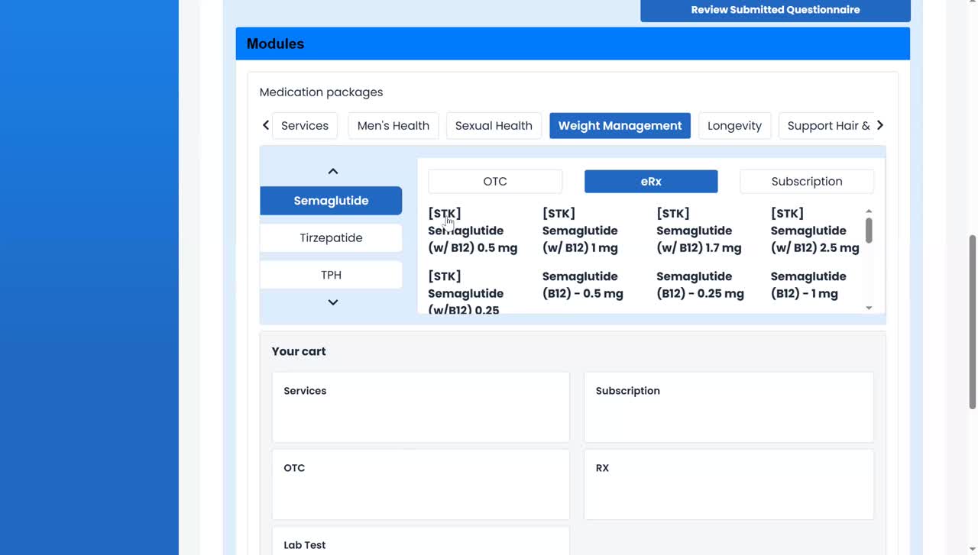Add [STK] Semaglutide (w/ B12) 1 mg
Image resolution: width=978 pixels, height=555 pixels.
[580, 231]
